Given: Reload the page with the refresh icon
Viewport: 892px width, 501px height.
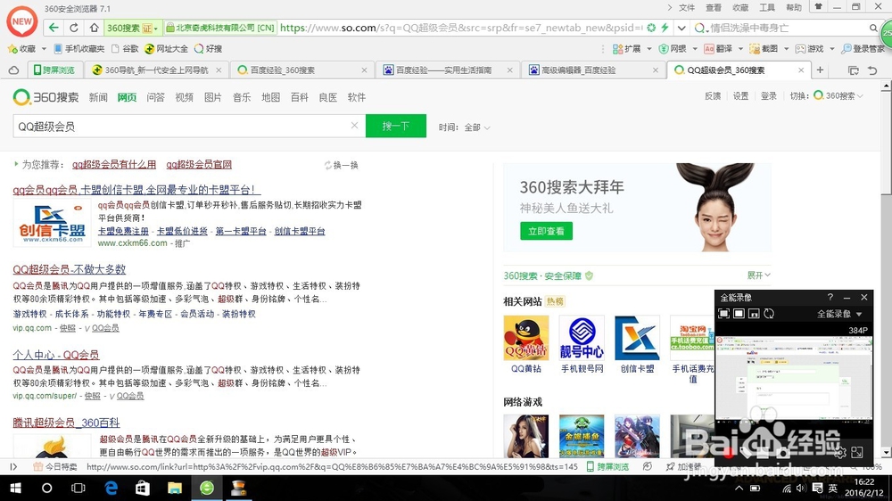Looking at the screenshot, I should 74,28.
